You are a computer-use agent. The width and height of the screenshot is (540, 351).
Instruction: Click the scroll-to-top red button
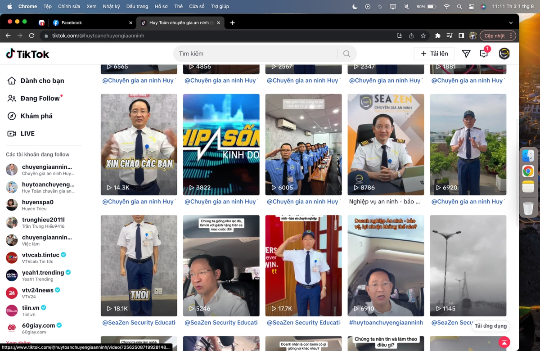pyautogui.click(x=504, y=342)
